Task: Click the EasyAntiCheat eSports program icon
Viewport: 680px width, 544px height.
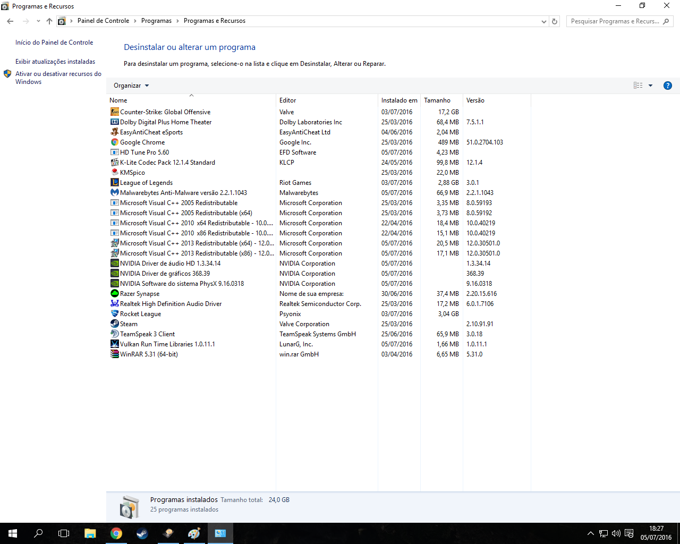Action: 114,132
